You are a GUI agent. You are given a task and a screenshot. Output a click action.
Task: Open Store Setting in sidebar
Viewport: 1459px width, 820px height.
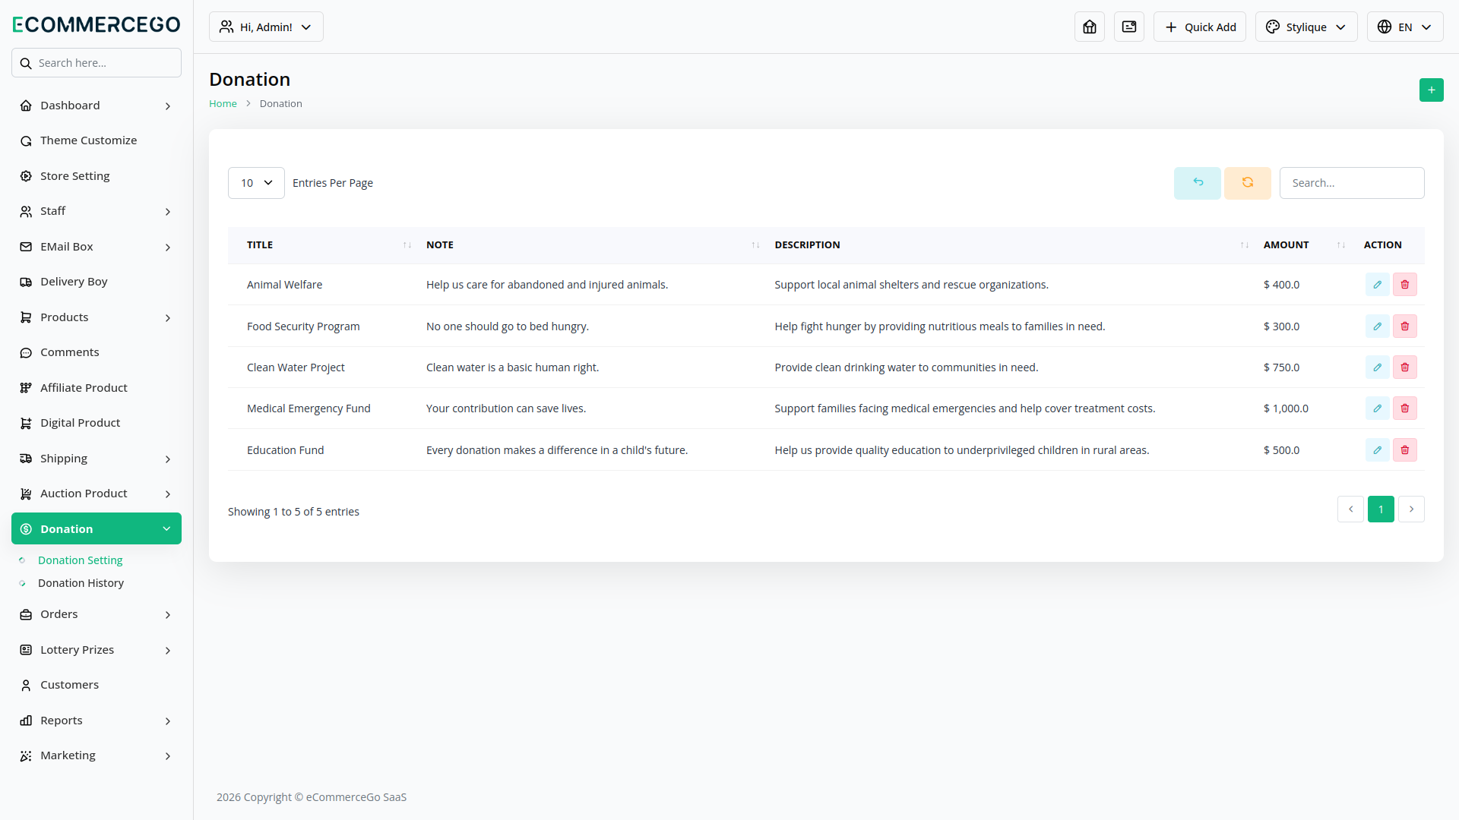97,176
